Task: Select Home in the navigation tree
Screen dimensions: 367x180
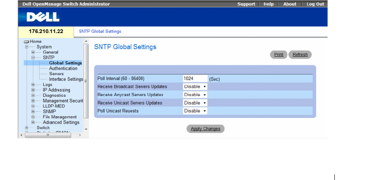Action: (35, 42)
